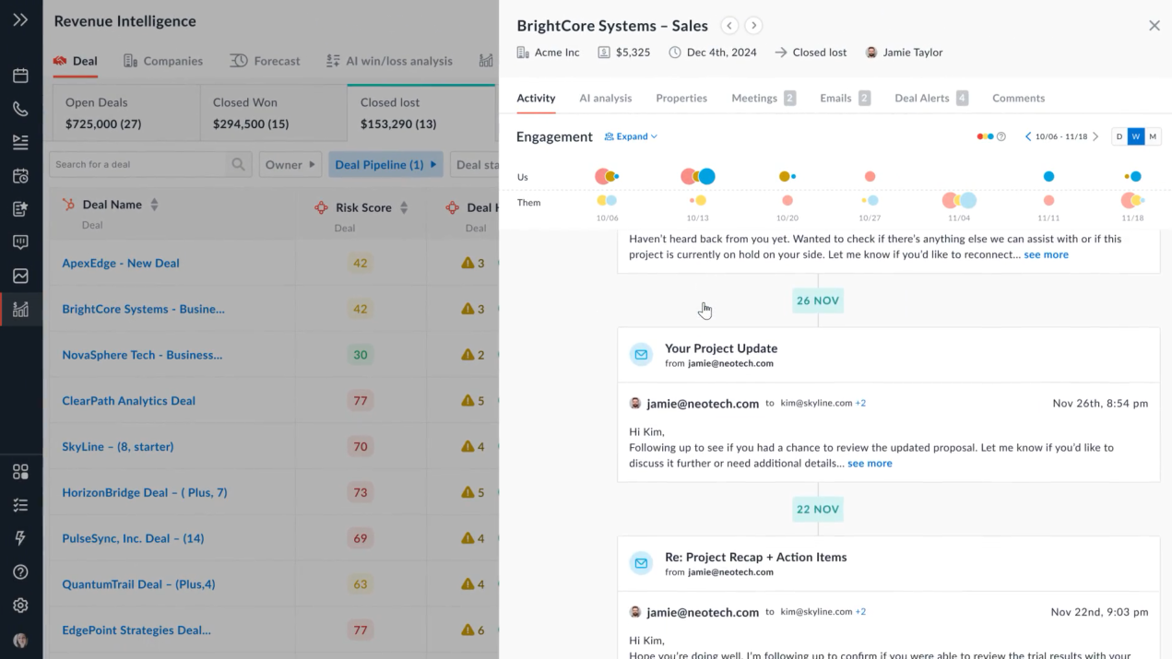Click the help question mark icon in sidebar
The height and width of the screenshot is (659, 1172).
pos(20,572)
